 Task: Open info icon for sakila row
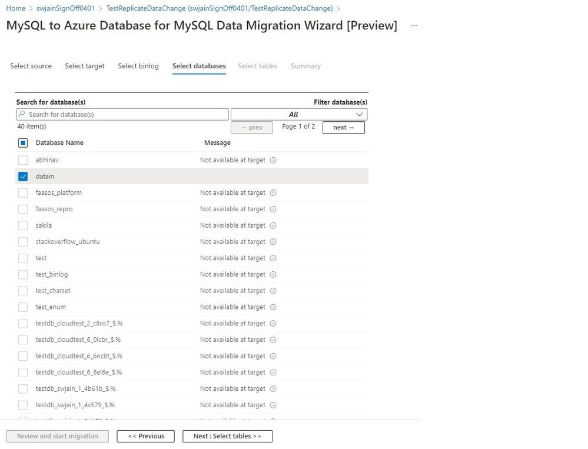coord(273,225)
